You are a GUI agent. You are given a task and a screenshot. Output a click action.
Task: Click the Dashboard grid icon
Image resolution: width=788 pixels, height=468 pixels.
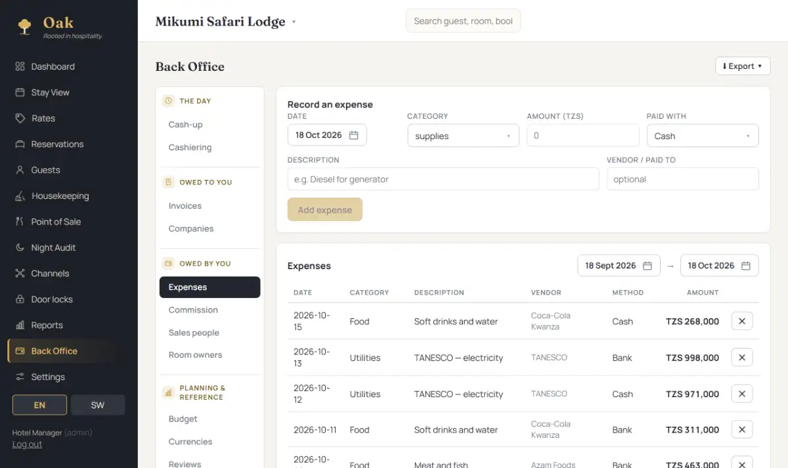point(20,66)
